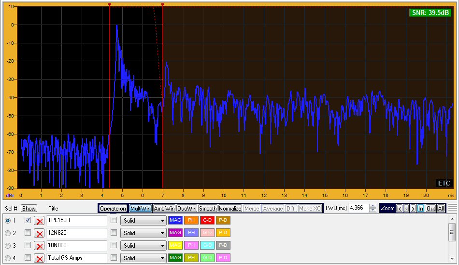Click the right red window marker at 7 ms

click(x=162, y=5)
